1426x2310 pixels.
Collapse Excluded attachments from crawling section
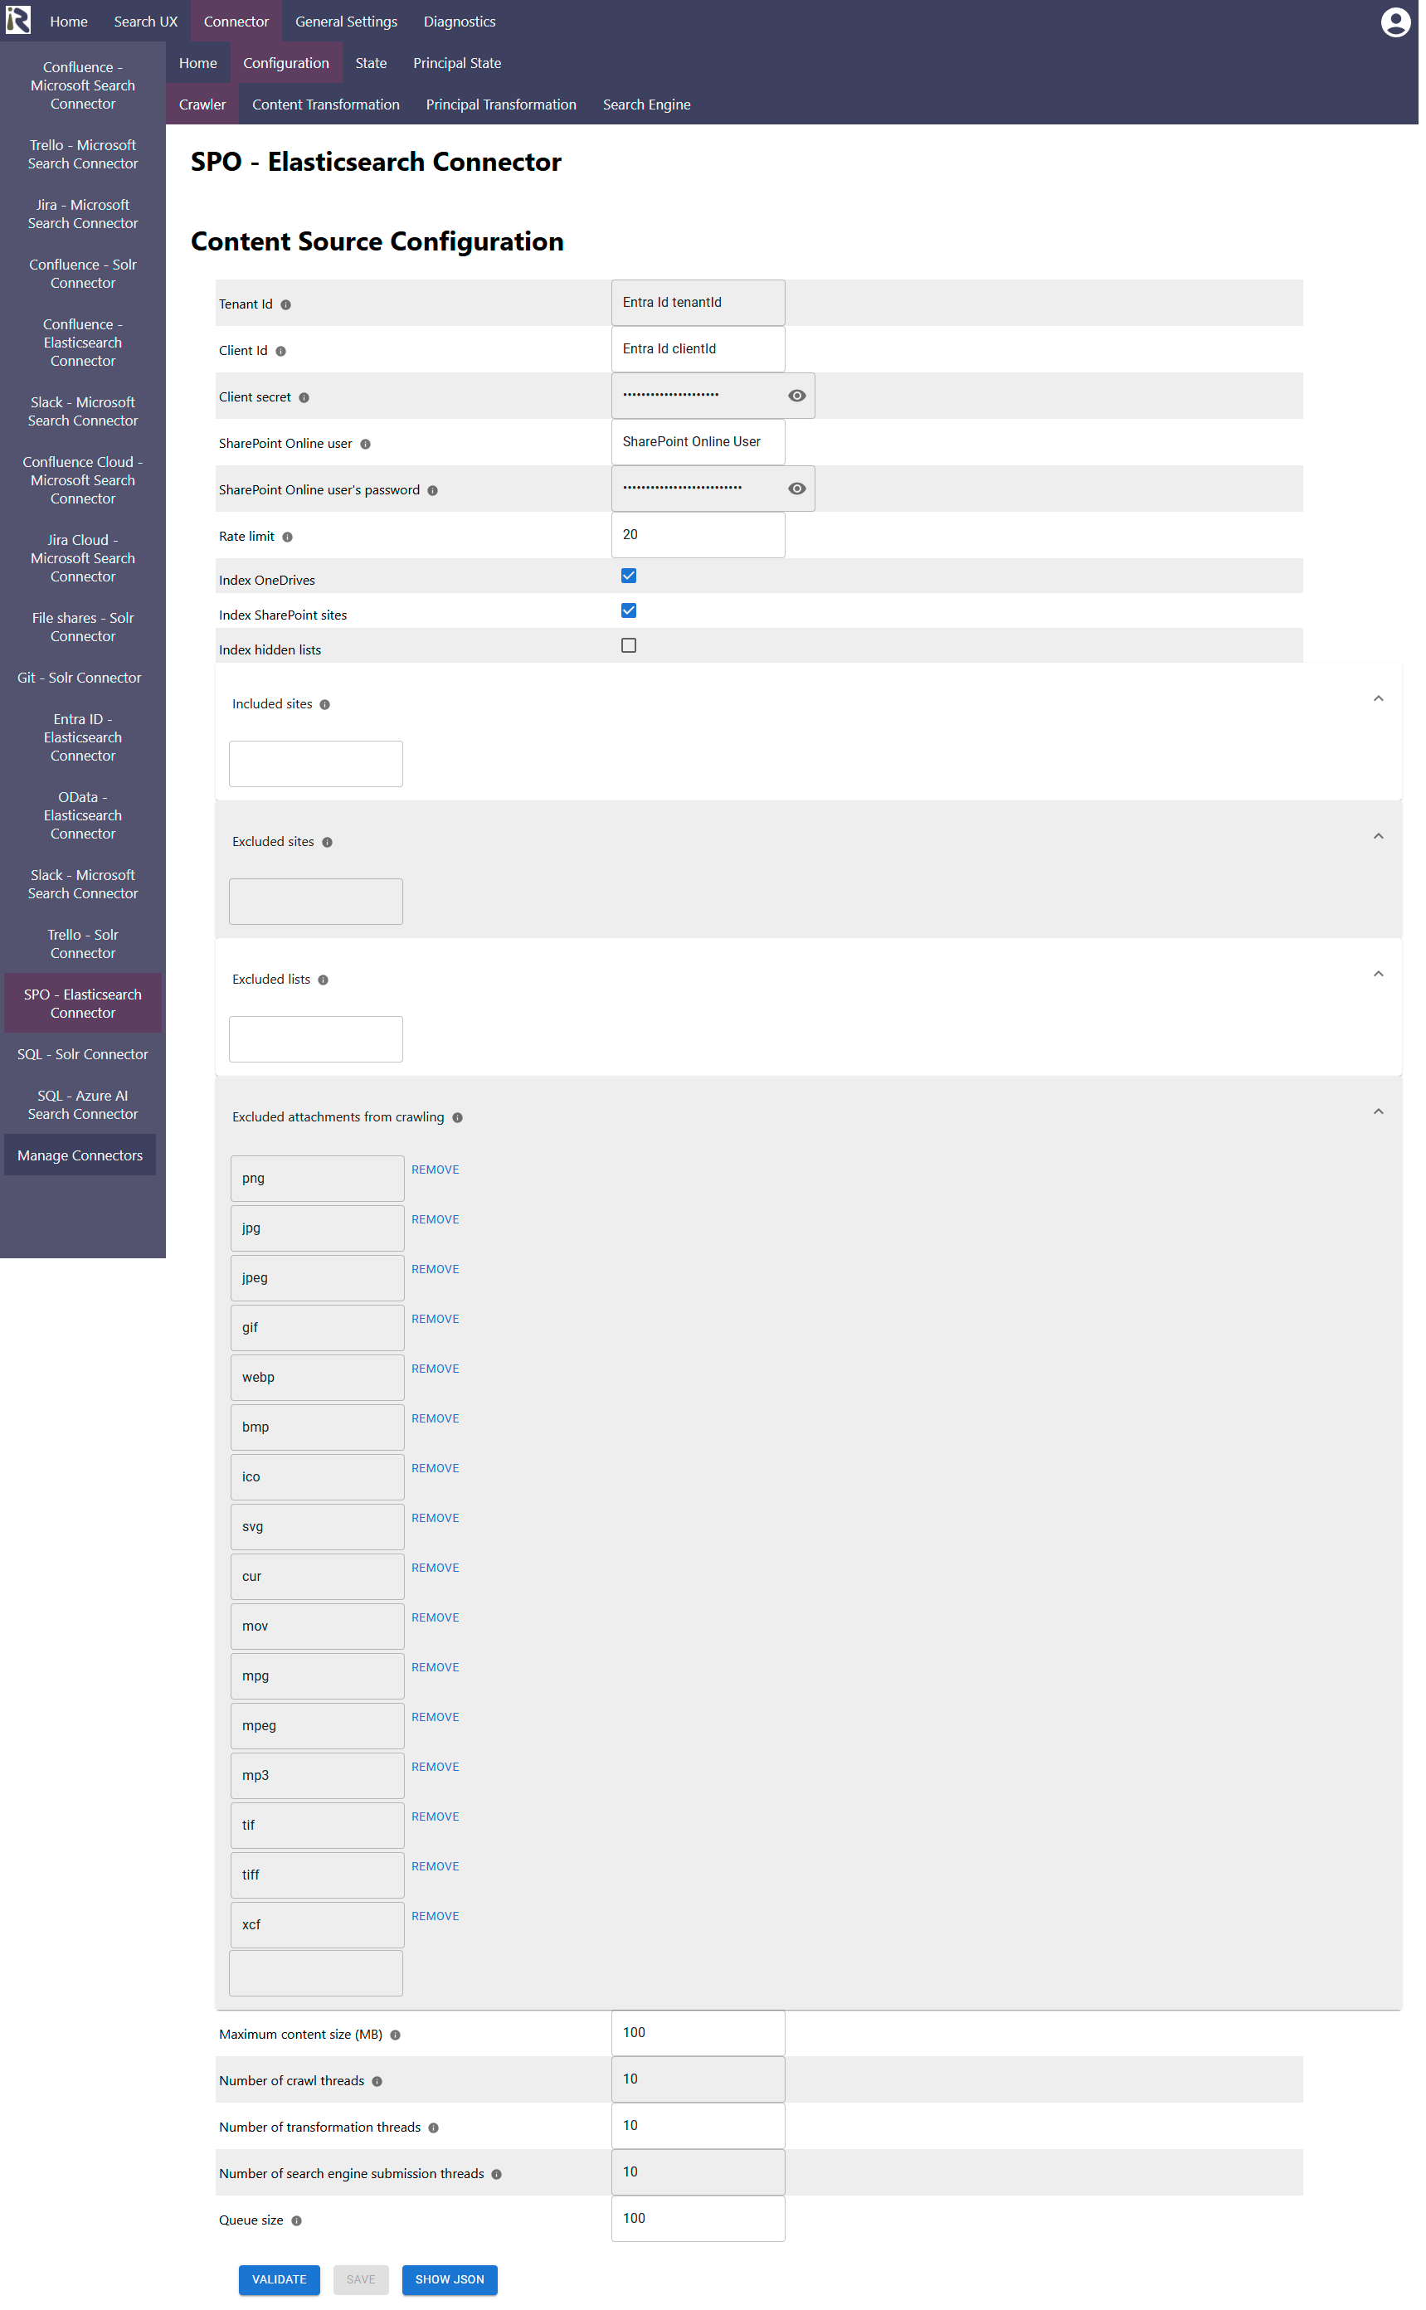[x=1379, y=1111]
